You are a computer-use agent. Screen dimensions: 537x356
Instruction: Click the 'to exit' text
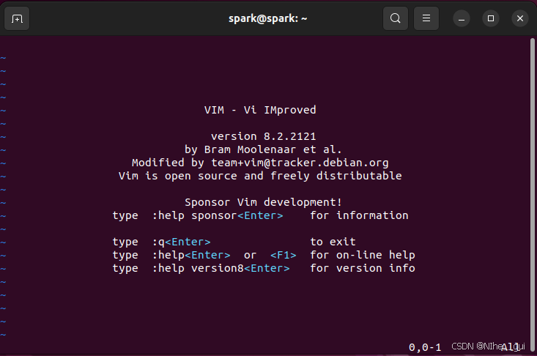click(x=333, y=242)
